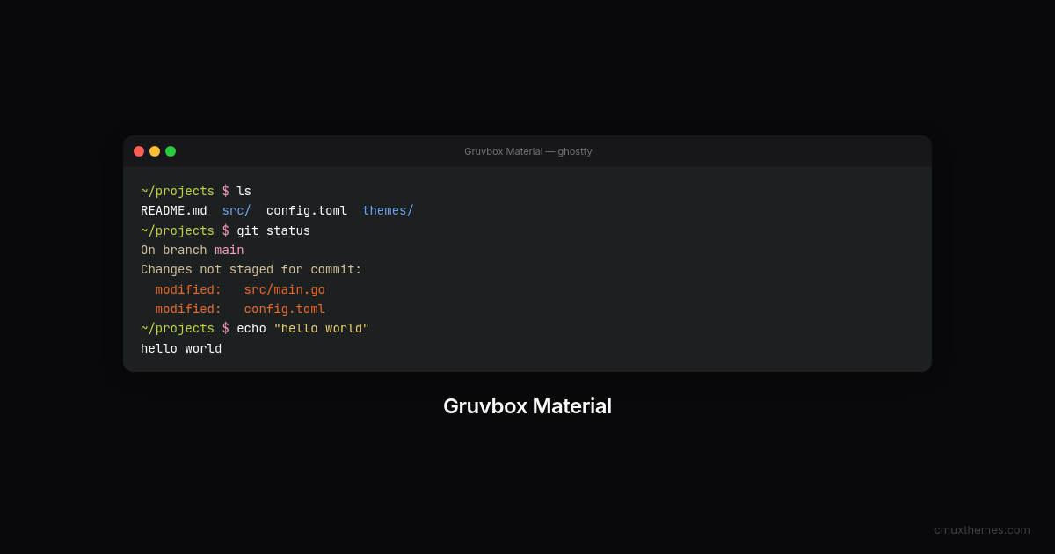Screen dimensions: 1055x554
Task: Click 'config.toml' in the ls output
Action: (307, 211)
